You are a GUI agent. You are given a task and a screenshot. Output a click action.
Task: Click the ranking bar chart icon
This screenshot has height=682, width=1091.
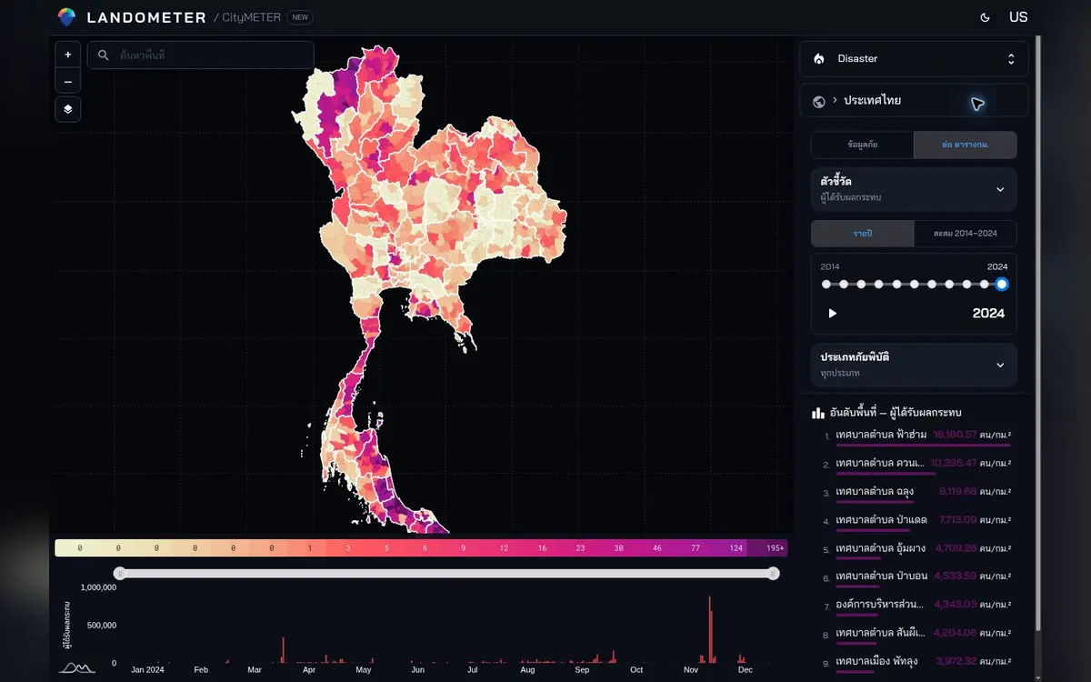[818, 413]
